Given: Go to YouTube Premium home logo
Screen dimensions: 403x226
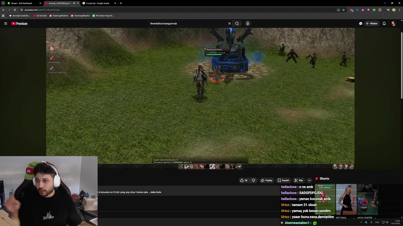Looking at the screenshot, I should 20,24.
